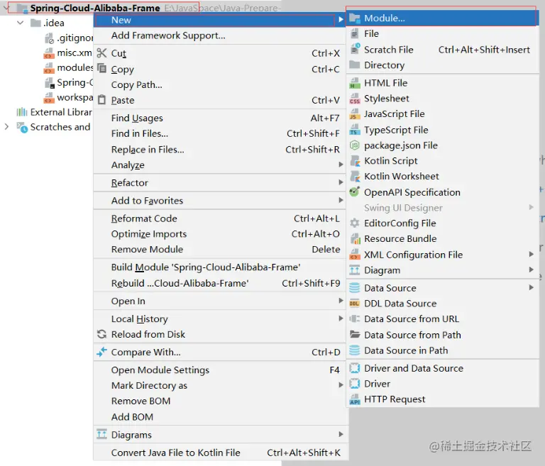Select Diagram in the New submenu
This screenshot has height=466, width=545.
(x=443, y=270)
